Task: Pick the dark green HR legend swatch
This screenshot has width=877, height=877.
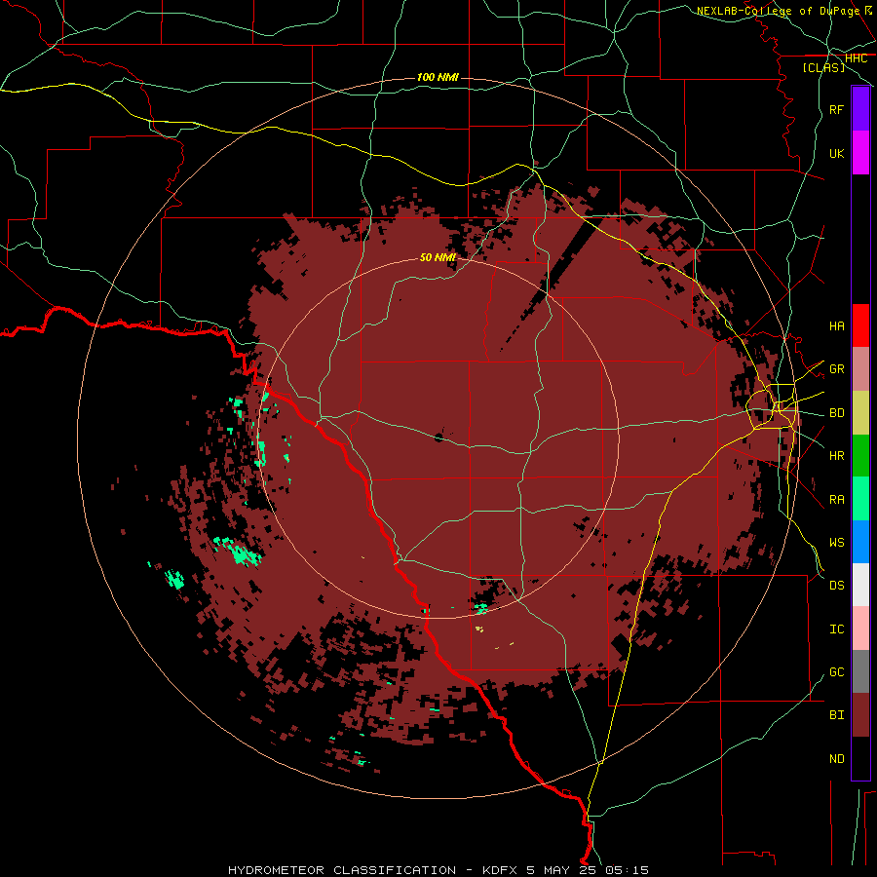Action: [x=860, y=456]
